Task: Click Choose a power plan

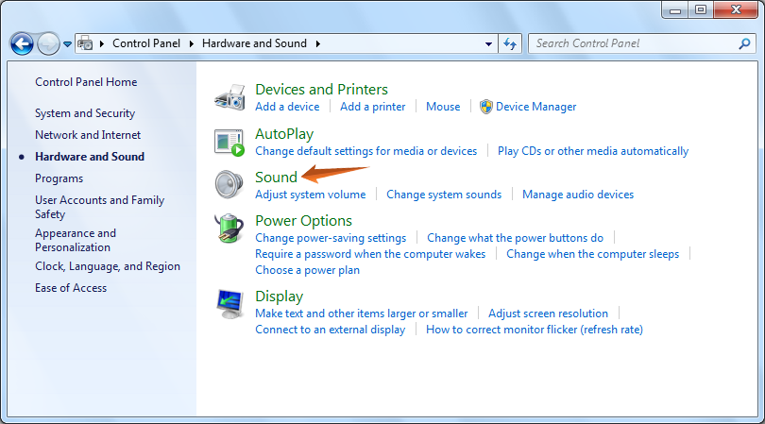Action: (307, 270)
